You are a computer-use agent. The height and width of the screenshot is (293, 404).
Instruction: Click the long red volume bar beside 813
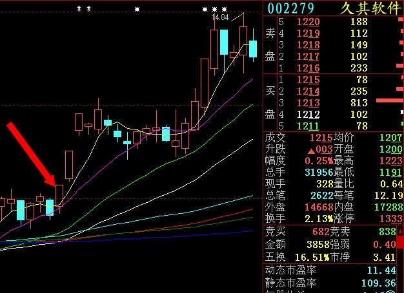coord(389,101)
